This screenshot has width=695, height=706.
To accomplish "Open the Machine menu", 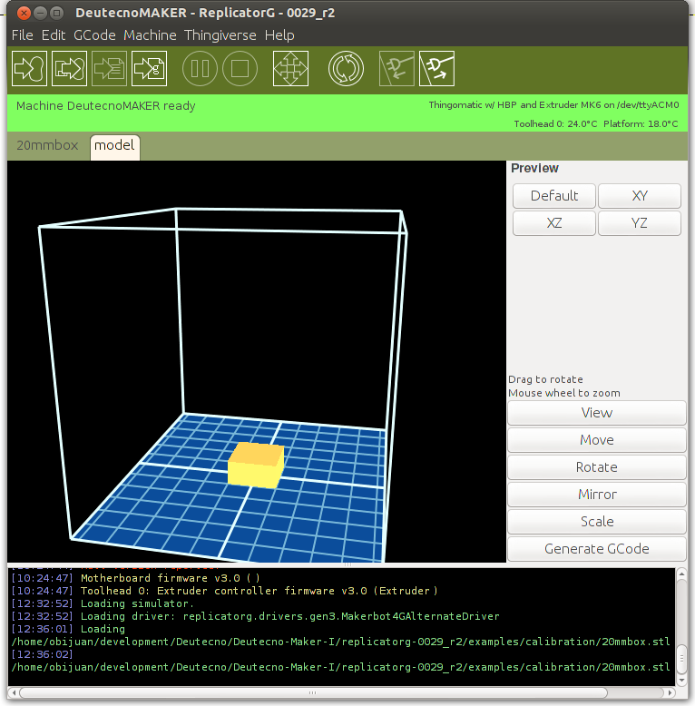I will (x=150, y=35).
